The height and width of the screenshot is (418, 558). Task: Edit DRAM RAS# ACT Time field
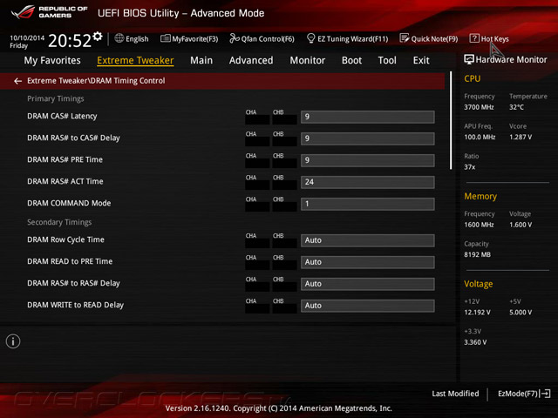pos(368,182)
